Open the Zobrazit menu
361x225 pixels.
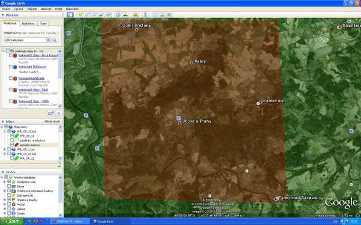click(32, 9)
